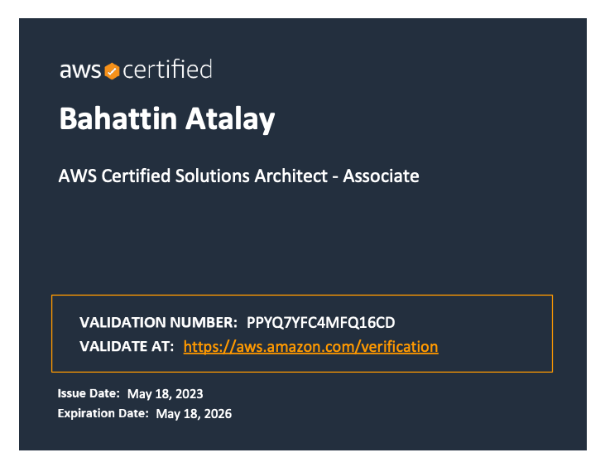Click the hyphen between Architect and Associate
Viewport: 605px width, 467px height.
[335, 177]
